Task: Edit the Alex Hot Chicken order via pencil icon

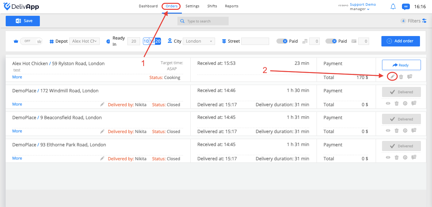Action: point(392,76)
